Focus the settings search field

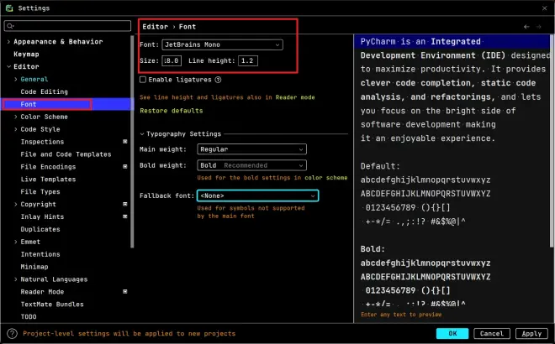pyautogui.click(x=67, y=26)
